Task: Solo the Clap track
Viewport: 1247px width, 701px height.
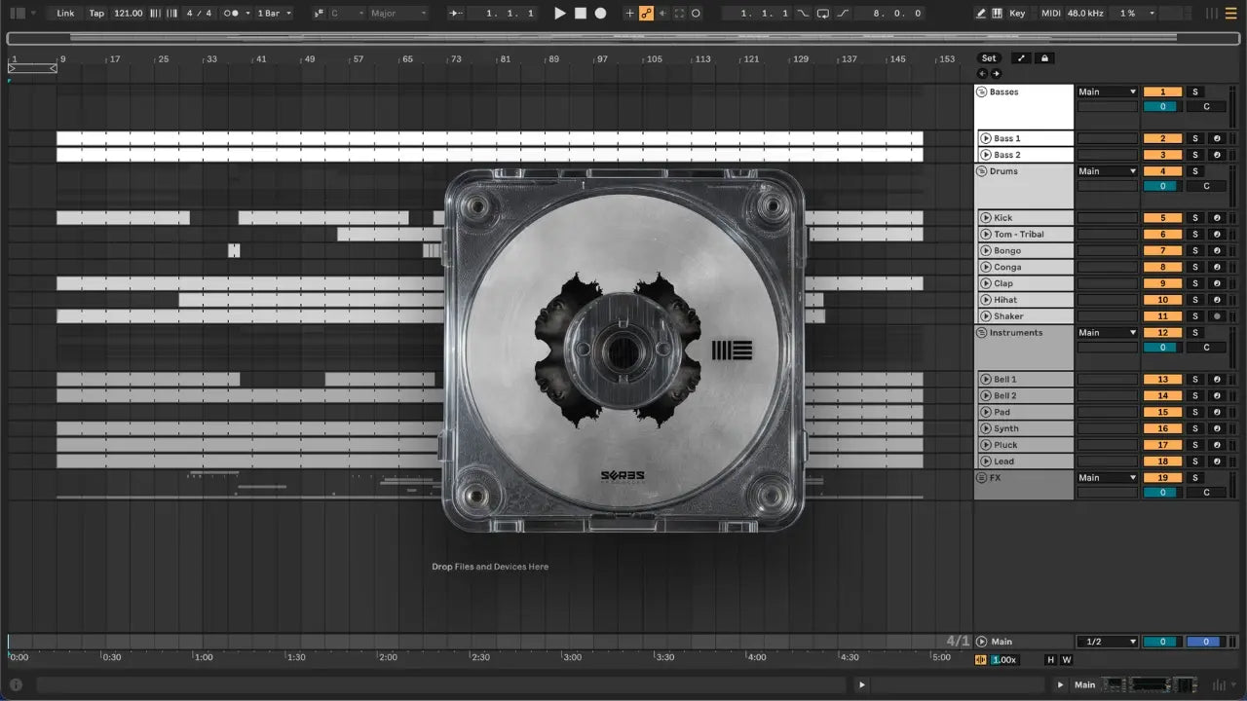Action: [1195, 283]
